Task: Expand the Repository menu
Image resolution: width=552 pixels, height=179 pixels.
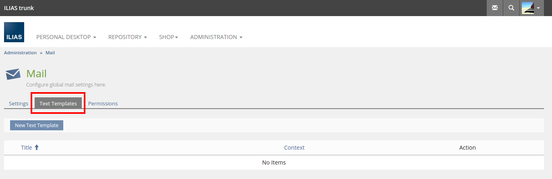Action: 127,37
